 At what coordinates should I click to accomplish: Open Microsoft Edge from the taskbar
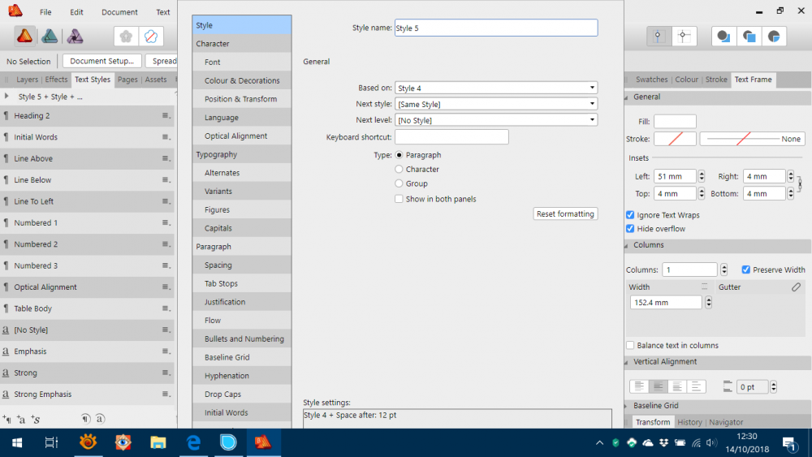pyautogui.click(x=193, y=442)
